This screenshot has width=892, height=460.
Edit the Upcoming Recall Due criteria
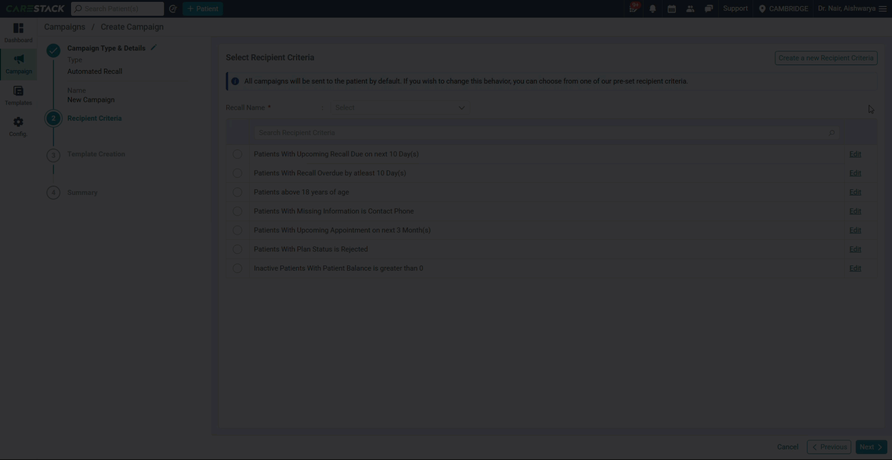pos(855,154)
